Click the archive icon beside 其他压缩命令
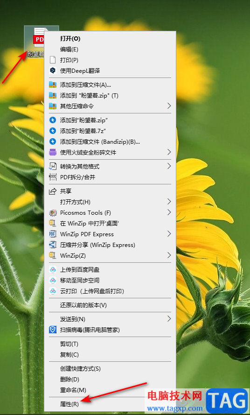The image size is (250, 415). 53,106
